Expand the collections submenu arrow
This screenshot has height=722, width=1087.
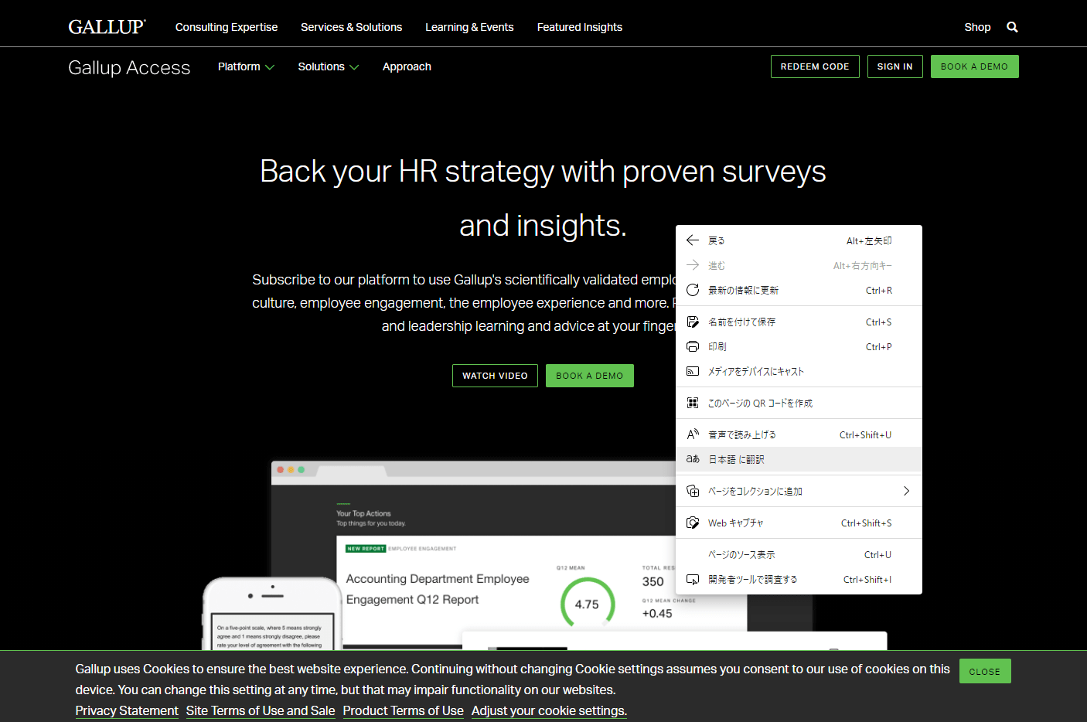(x=906, y=491)
